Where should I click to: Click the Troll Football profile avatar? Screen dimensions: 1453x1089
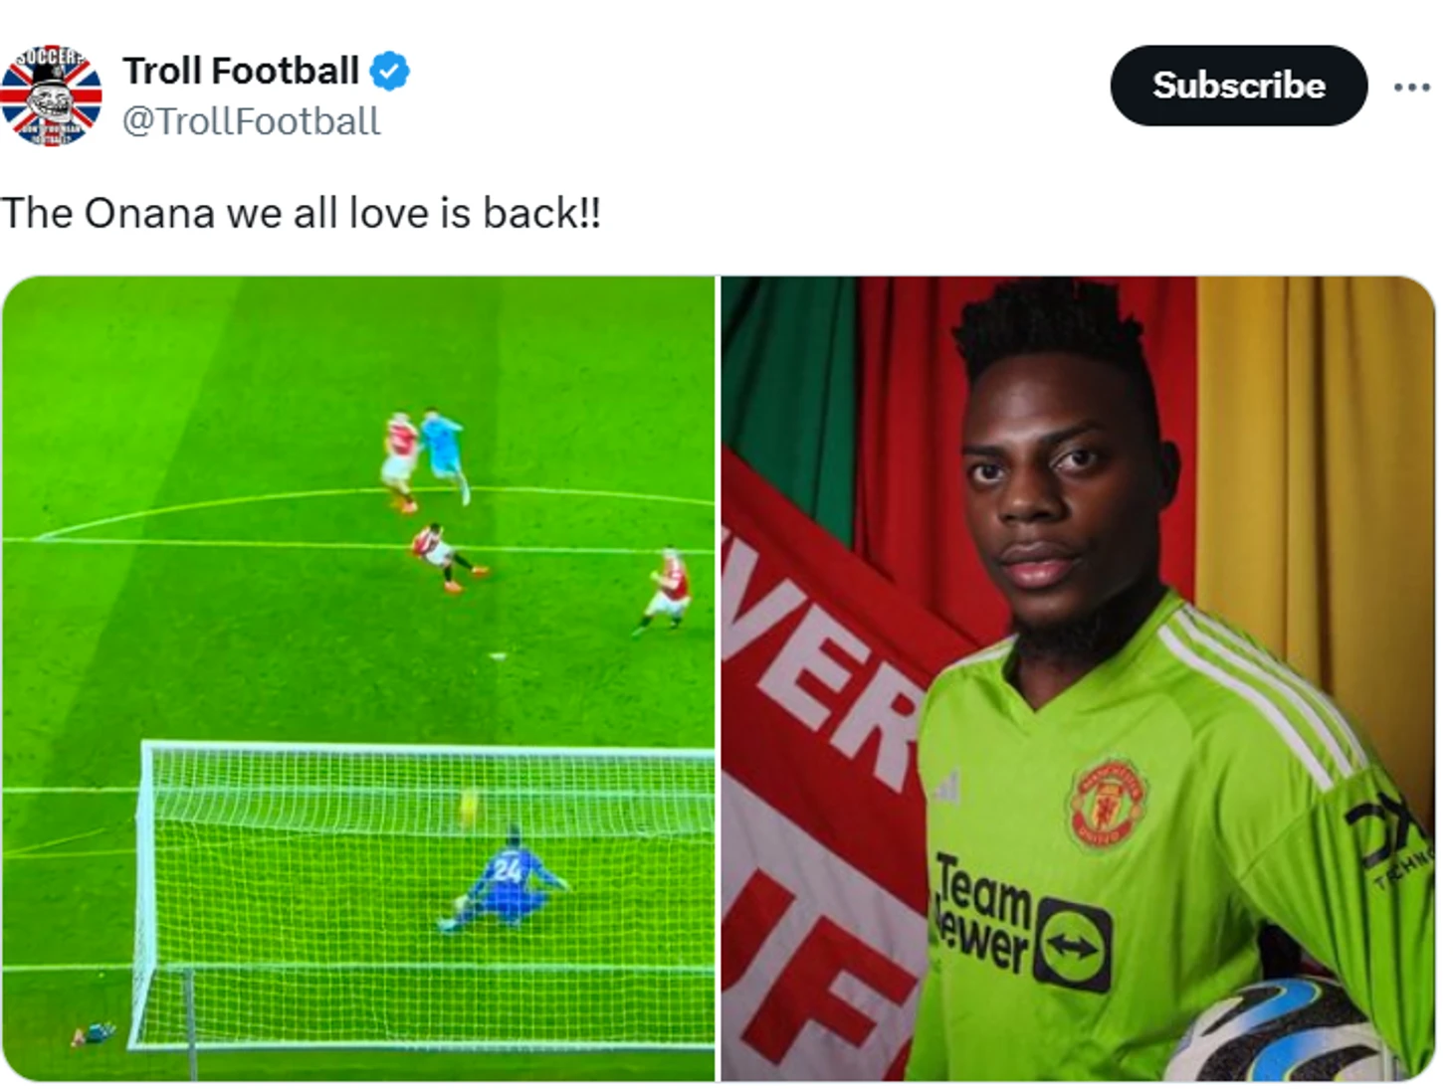51,95
